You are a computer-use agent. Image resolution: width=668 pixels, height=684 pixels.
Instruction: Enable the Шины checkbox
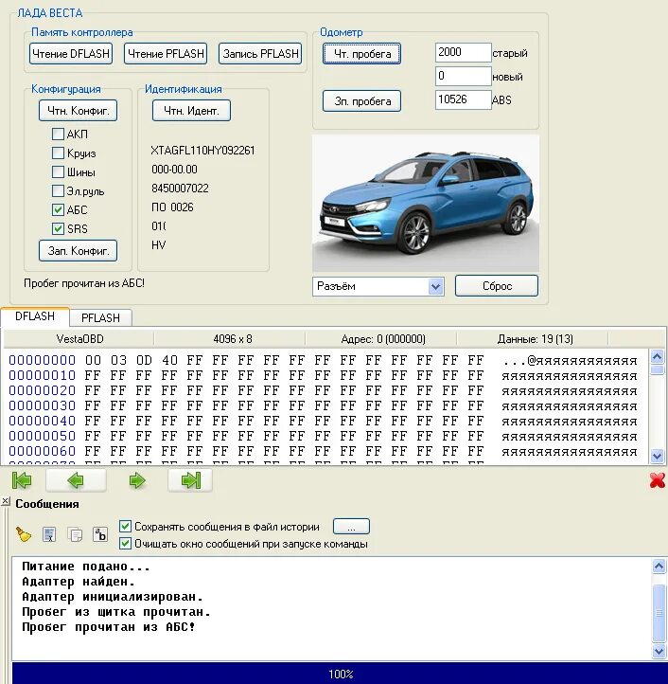(x=58, y=171)
